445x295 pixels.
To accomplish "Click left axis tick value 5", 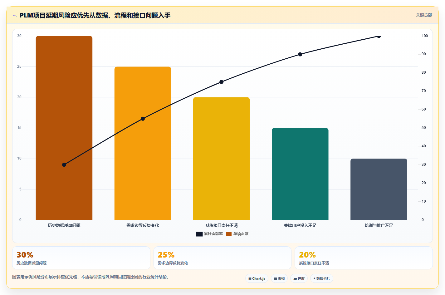I will coord(20,189).
